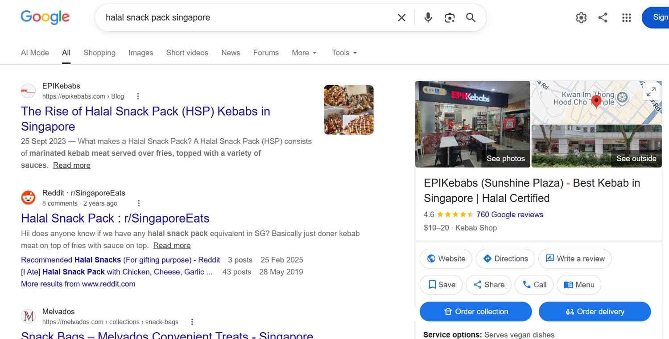This screenshot has height=339, width=669.
Task: Open search by image camera icon
Action: [450, 17]
